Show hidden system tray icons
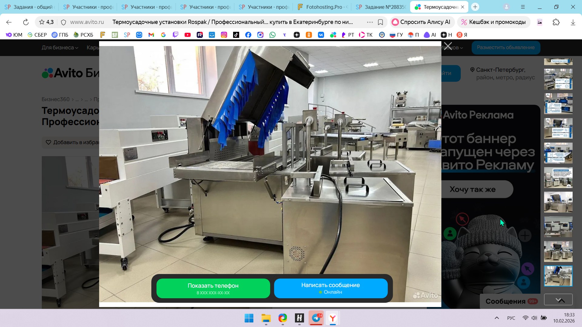 pyautogui.click(x=497, y=318)
